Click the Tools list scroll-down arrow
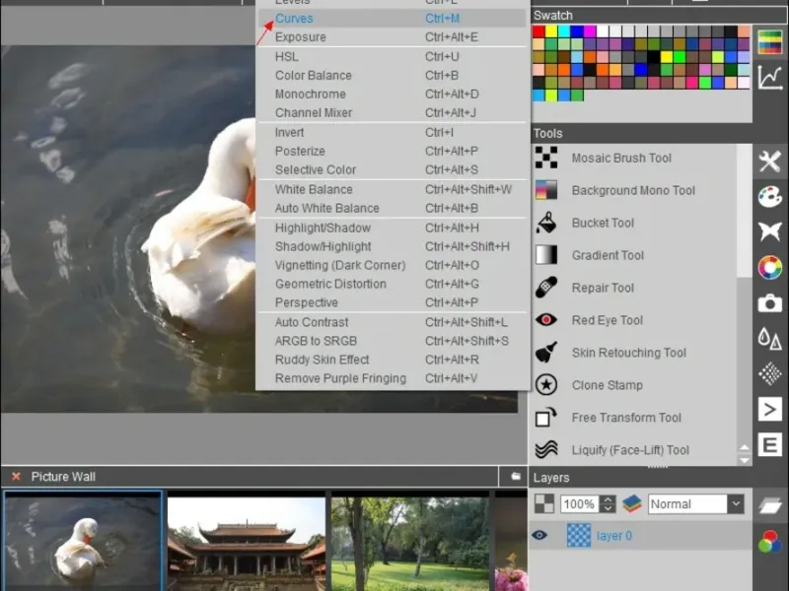The width and height of the screenshot is (789, 591). click(x=746, y=458)
